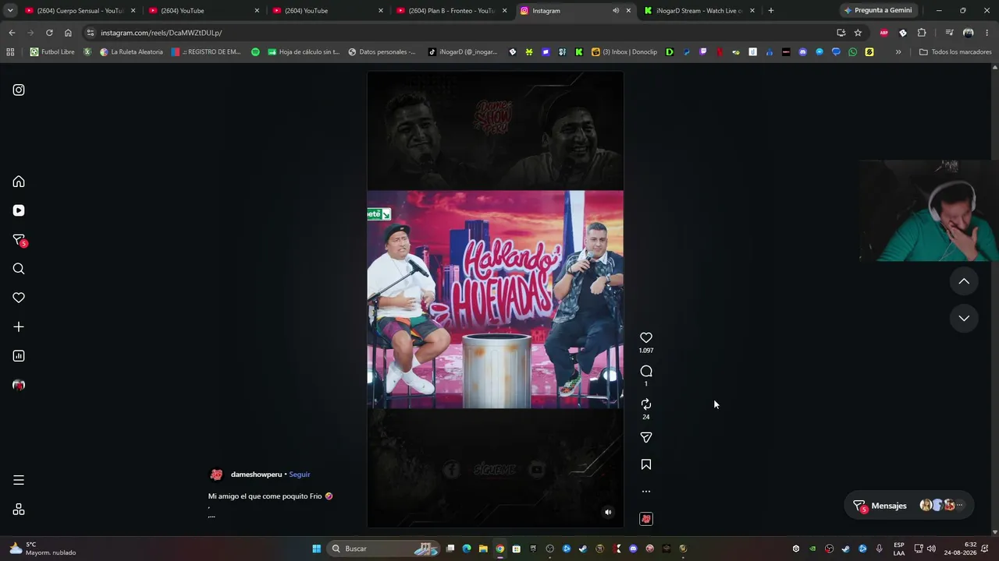This screenshot has width=999, height=561.
Task: Click the taskbar Buscar search box
Action: (x=384, y=549)
